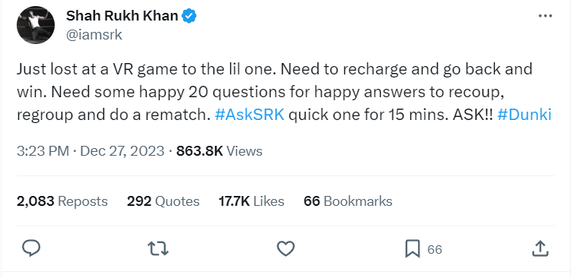Show the 17.7K Likes list

click(252, 201)
